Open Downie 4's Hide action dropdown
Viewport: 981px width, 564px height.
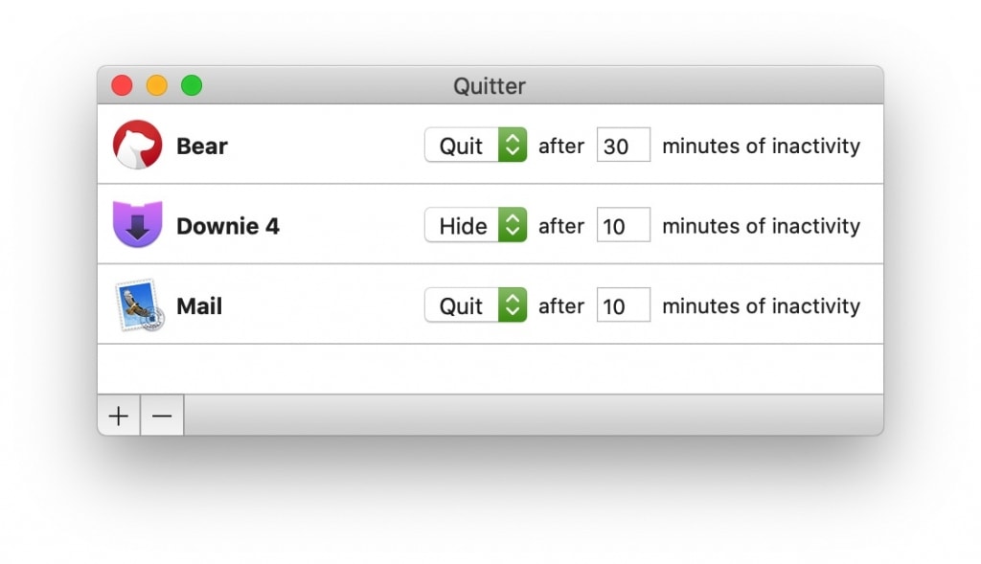(475, 225)
